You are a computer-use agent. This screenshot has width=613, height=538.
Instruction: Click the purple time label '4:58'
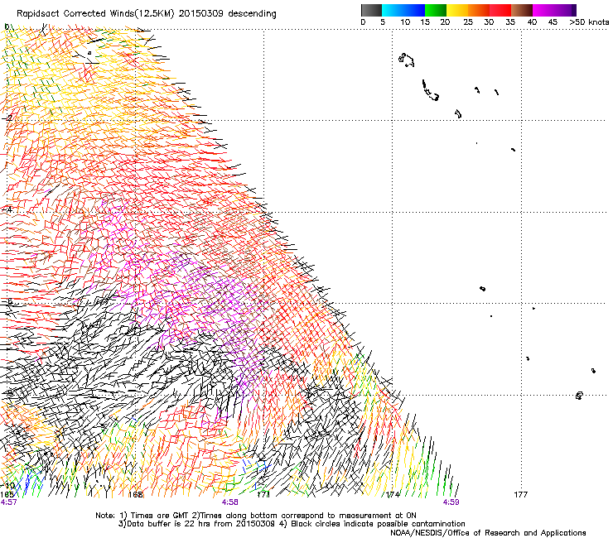click(230, 502)
